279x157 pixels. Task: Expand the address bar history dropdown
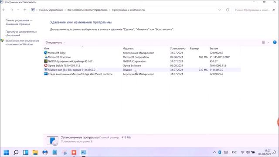[x=220, y=10]
